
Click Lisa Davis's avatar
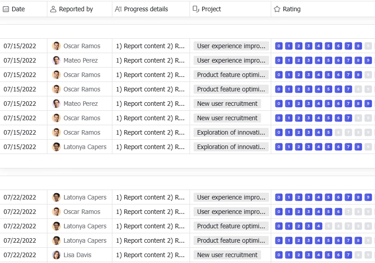click(x=56, y=255)
